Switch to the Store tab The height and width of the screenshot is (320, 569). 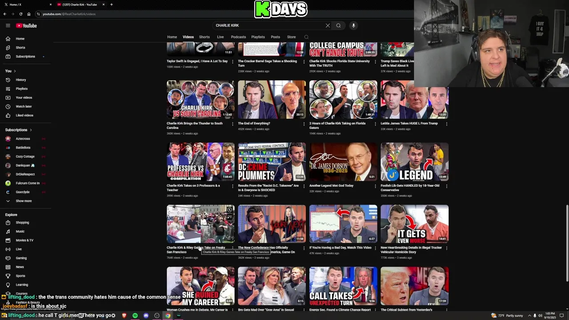(291, 37)
